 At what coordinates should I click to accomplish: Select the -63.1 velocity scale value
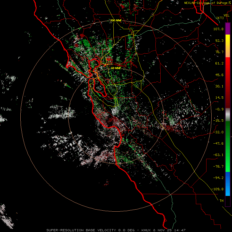[218, 155]
